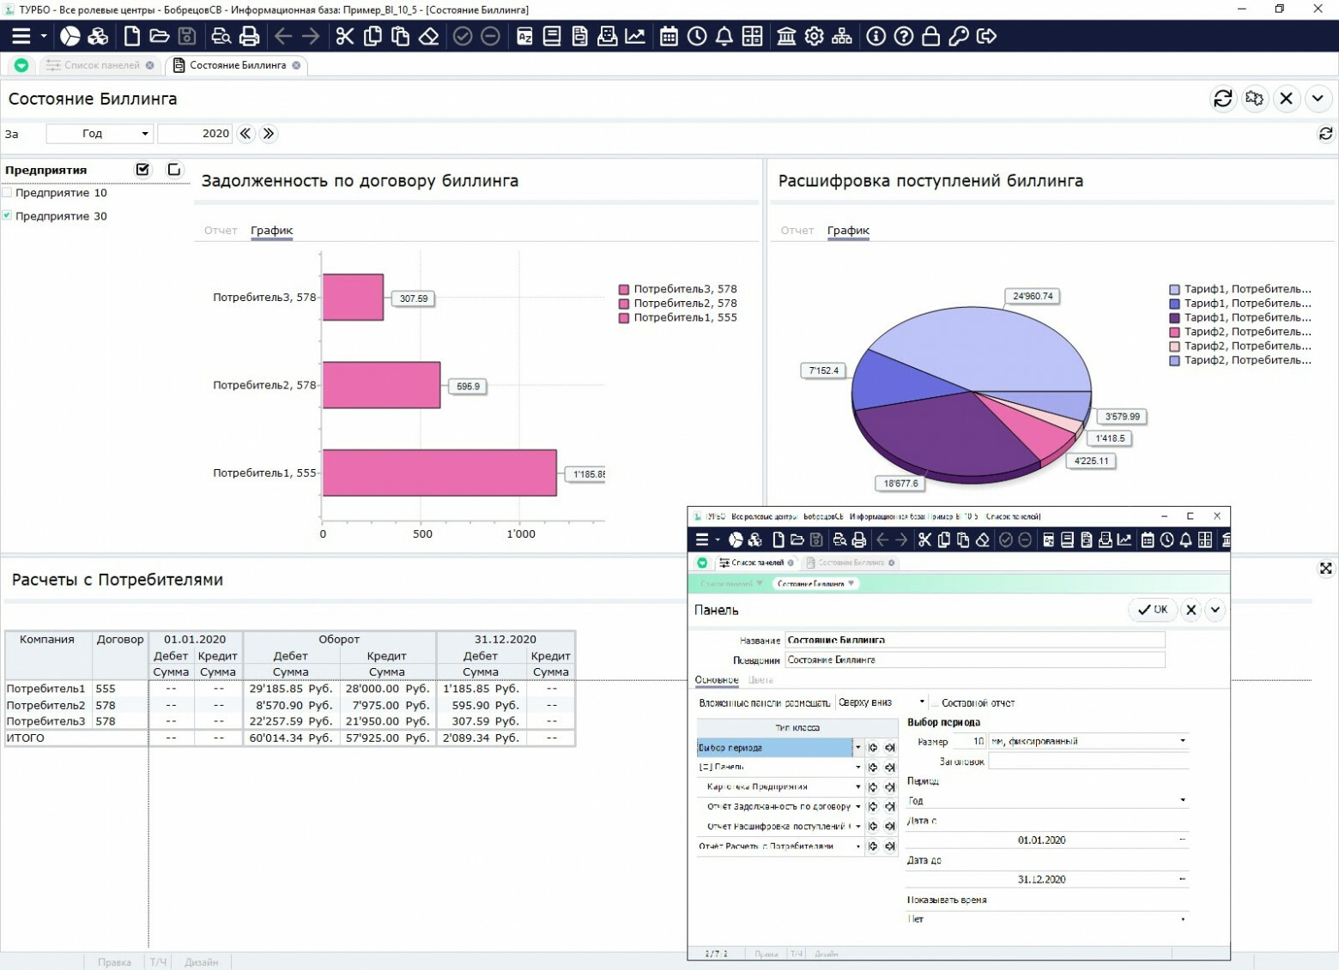Go to the next period arrow
1339x970 pixels.
tap(269, 134)
